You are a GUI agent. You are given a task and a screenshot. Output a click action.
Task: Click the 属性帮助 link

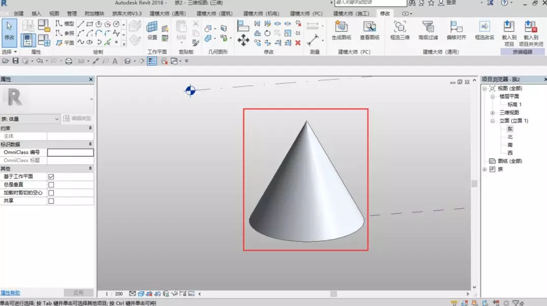click(10, 293)
